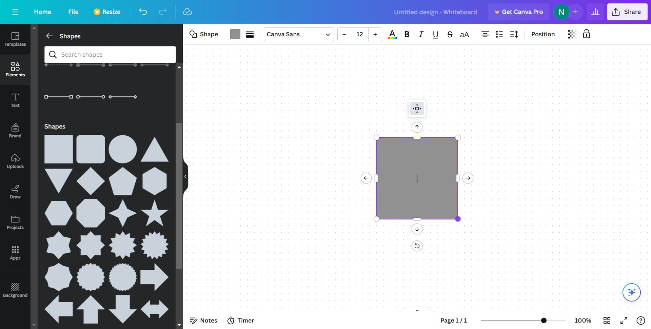
Task: Collapse the Shapes side panel
Action: pos(185,176)
